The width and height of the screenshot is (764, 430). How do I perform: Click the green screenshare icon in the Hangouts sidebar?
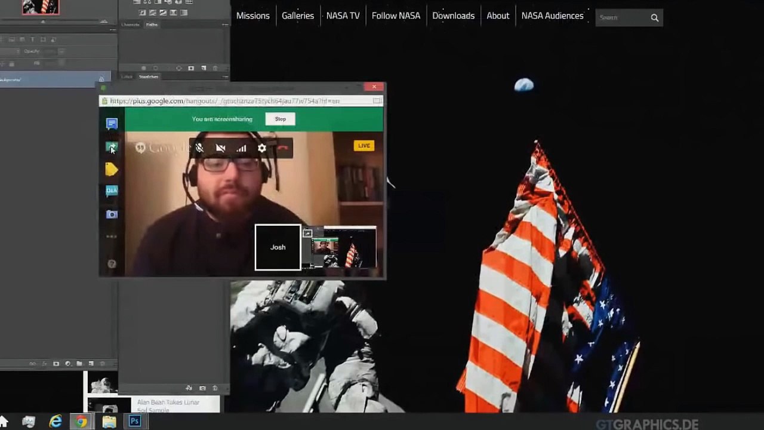point(112,147)
